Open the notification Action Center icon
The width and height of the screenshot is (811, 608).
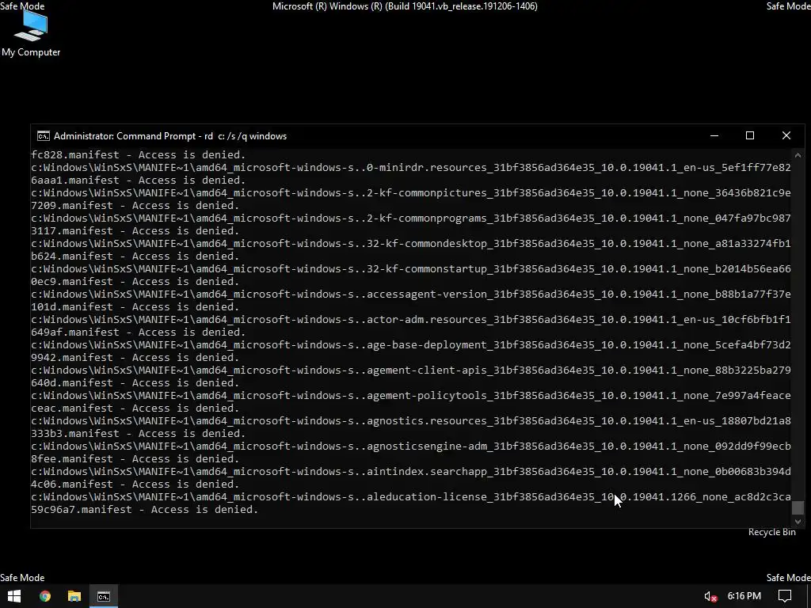[785, 596]
